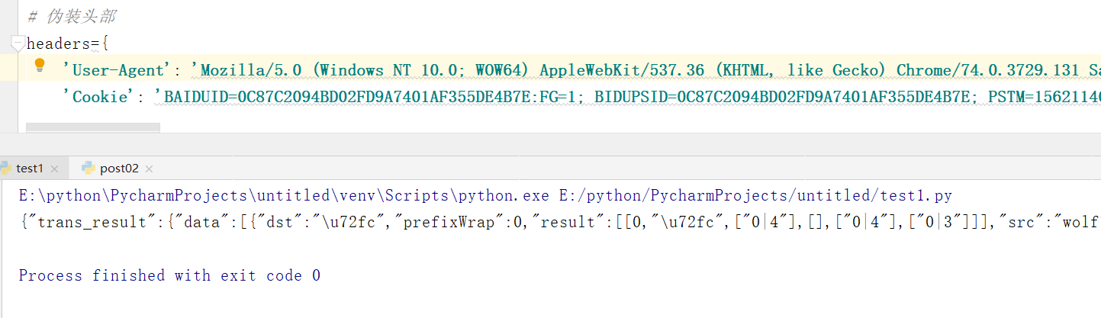Collapse the headers dictionary code fold
The width and height of the screenshot is (1101, 318).
point(18,43)
